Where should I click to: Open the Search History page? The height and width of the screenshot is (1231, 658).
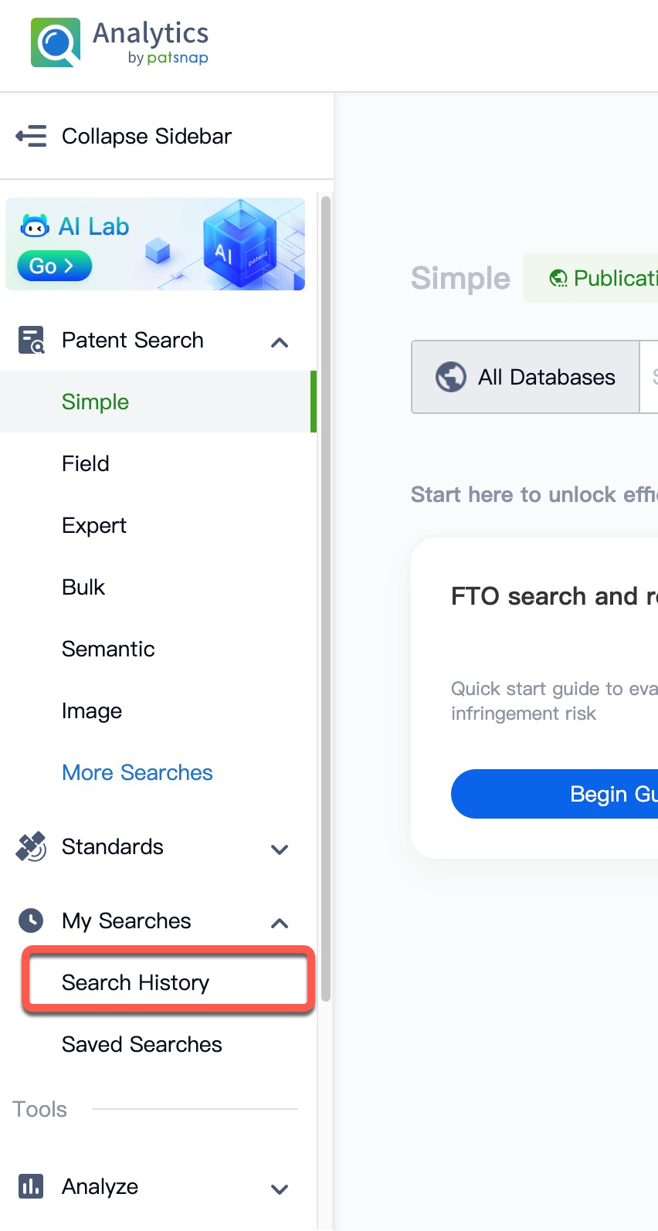coord(135,982)
